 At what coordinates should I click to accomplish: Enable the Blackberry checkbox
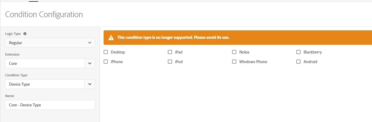298,52
